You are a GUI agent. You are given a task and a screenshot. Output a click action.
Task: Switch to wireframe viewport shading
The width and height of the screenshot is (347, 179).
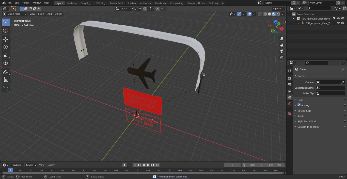click(x=265, y=14)
